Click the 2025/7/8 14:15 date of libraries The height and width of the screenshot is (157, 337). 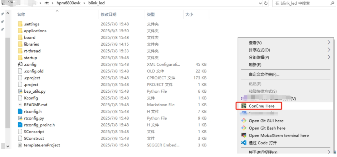tap(115, 44)
